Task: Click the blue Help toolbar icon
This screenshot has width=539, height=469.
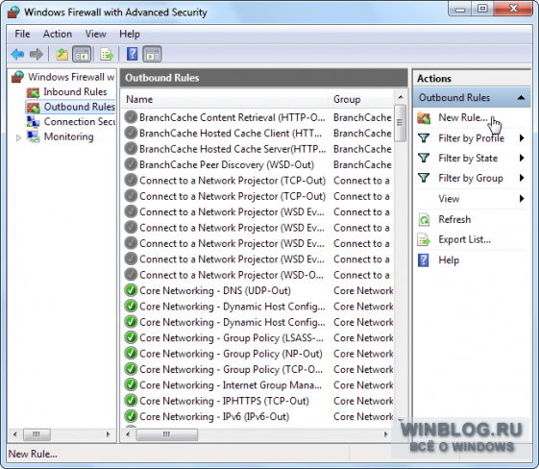Action: point(132,54)
